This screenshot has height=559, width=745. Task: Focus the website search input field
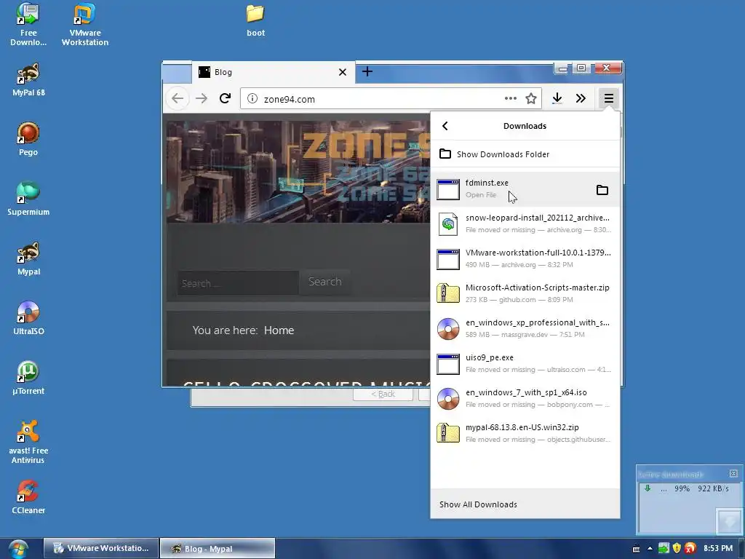[238, 283]
